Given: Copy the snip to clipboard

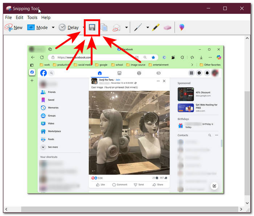Looking at the screenshot, I should pyautogui.click(x=104, y=27).
